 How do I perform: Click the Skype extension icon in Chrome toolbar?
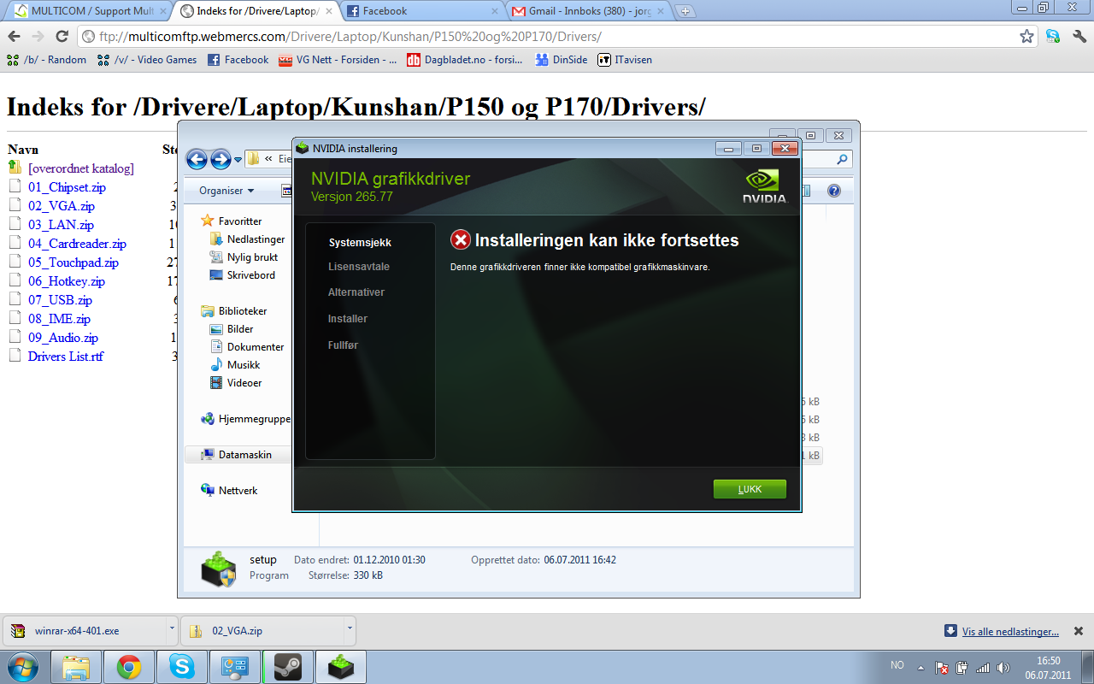coord(1053,37)
